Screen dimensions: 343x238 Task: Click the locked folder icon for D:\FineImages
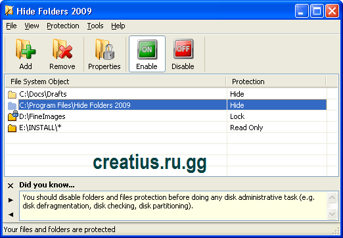(12, 116)
